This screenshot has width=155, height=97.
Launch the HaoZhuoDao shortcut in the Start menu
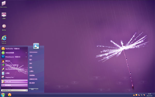14,49
